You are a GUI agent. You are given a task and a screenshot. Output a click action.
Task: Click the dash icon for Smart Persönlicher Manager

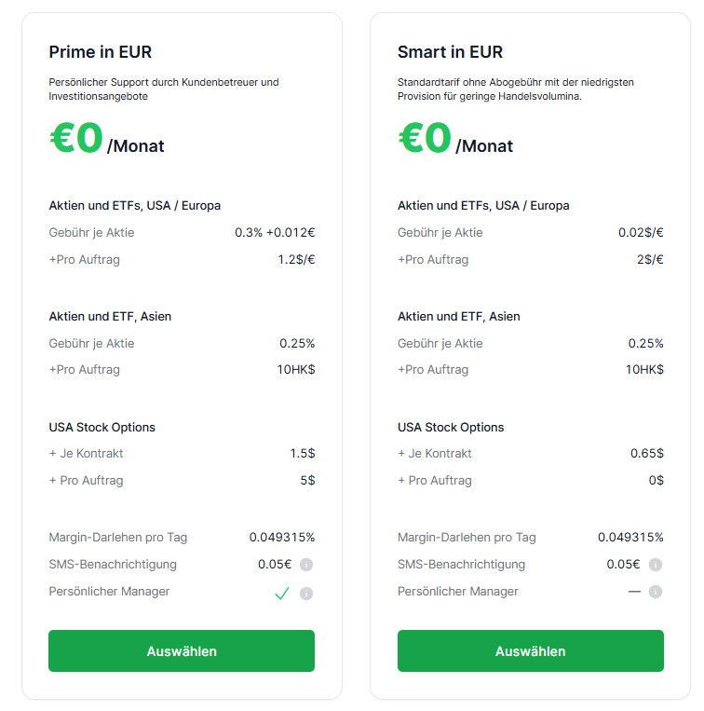pos(634,592)
